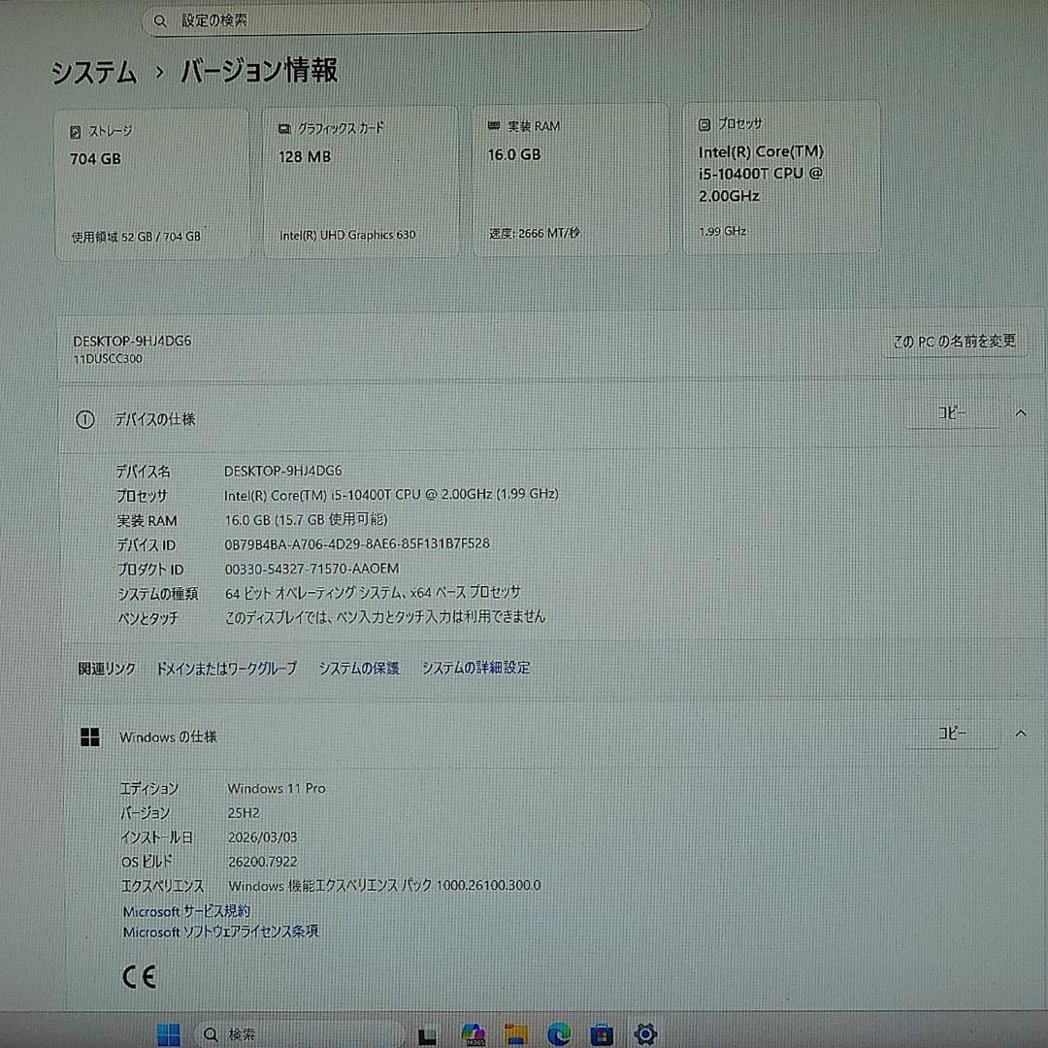This screenshot has height=1048, width=1048.
Task: Open システムの詳細設定 link
Action: click(x=475, y=668)
